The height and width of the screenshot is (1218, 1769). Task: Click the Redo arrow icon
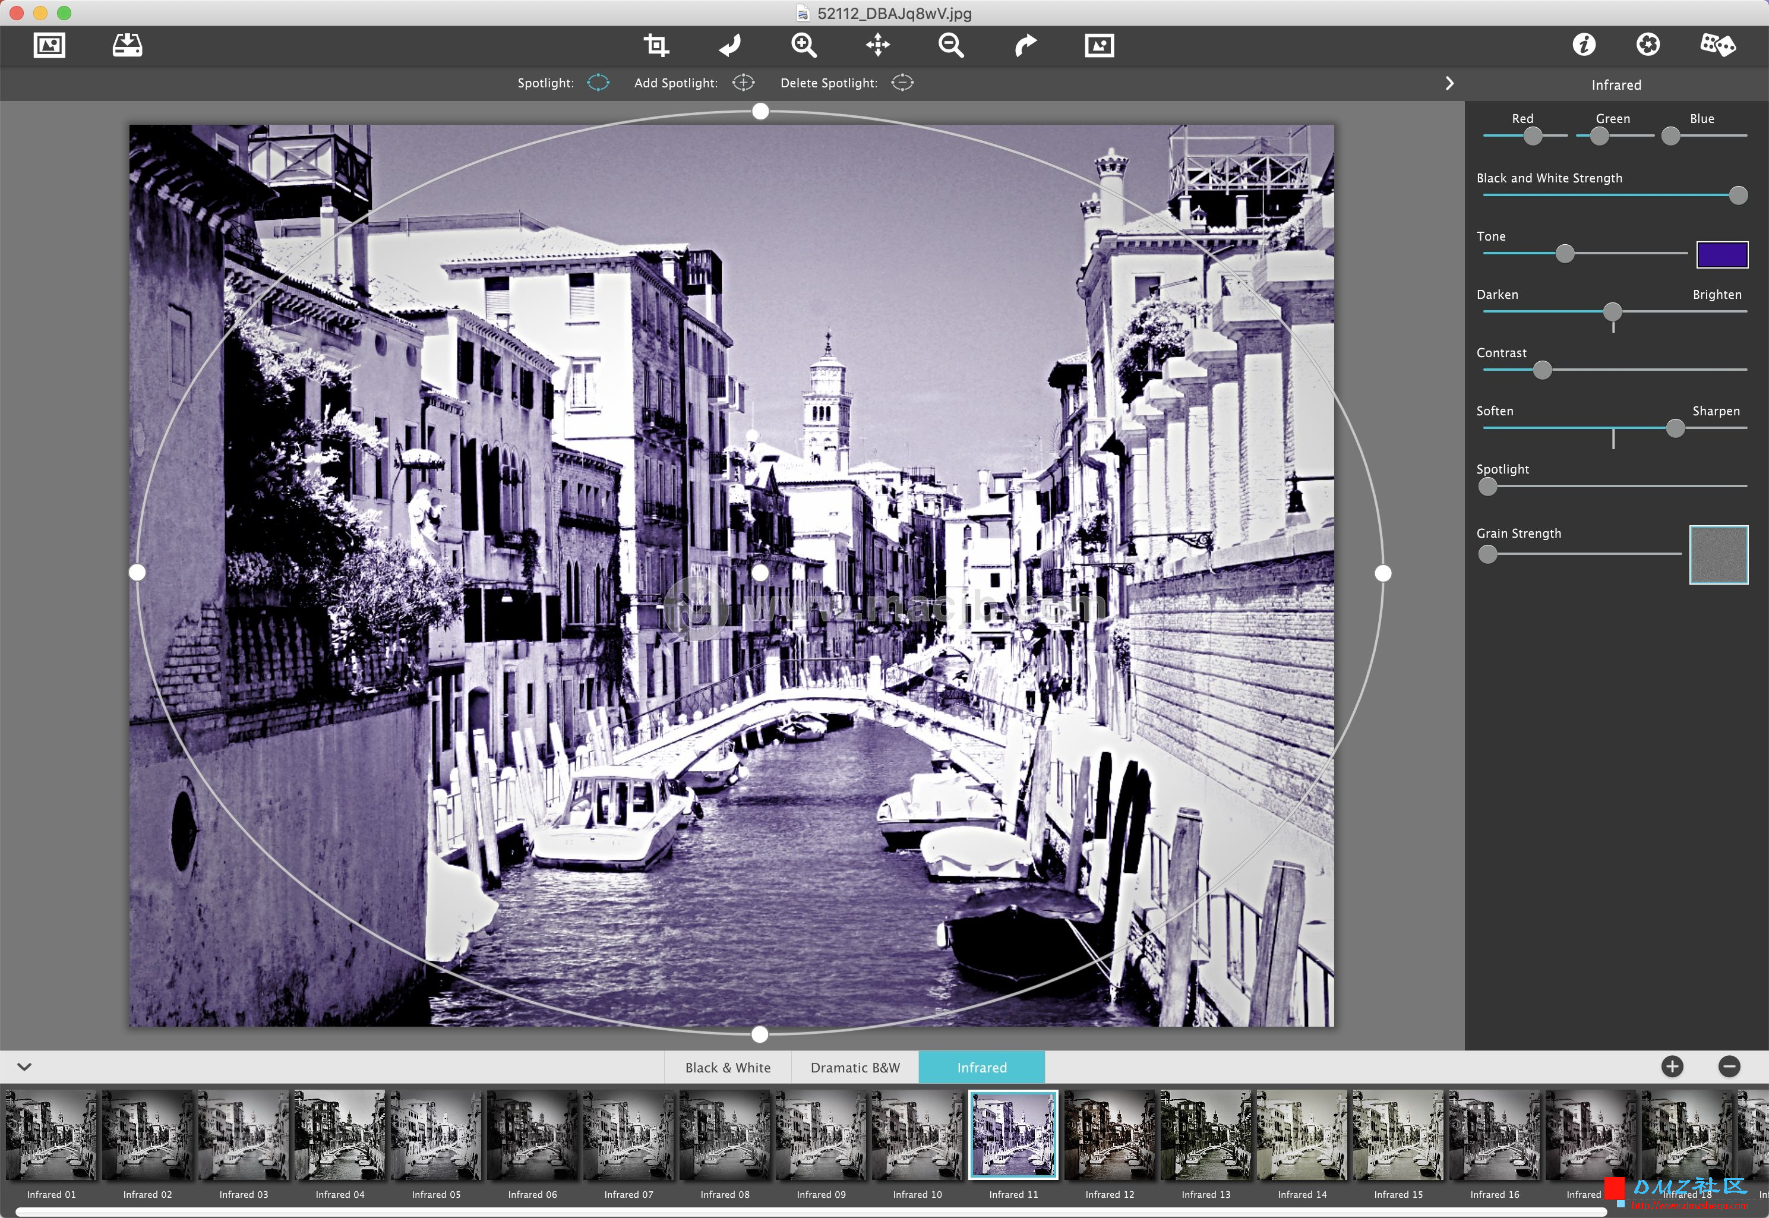click(x=1025, y=45)
